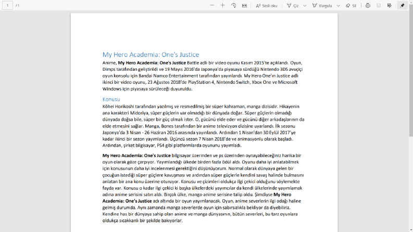Image resolution: width=413 pixels, height=232 pixels.
Task: Expand the Vurgula highlight color dropdown
Action: tap(339, 6)
